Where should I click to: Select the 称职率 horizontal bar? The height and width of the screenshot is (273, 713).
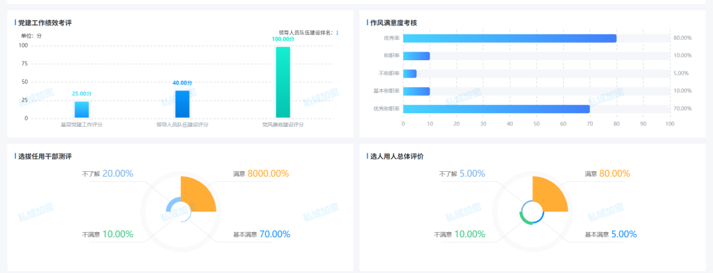click(416, 56)
